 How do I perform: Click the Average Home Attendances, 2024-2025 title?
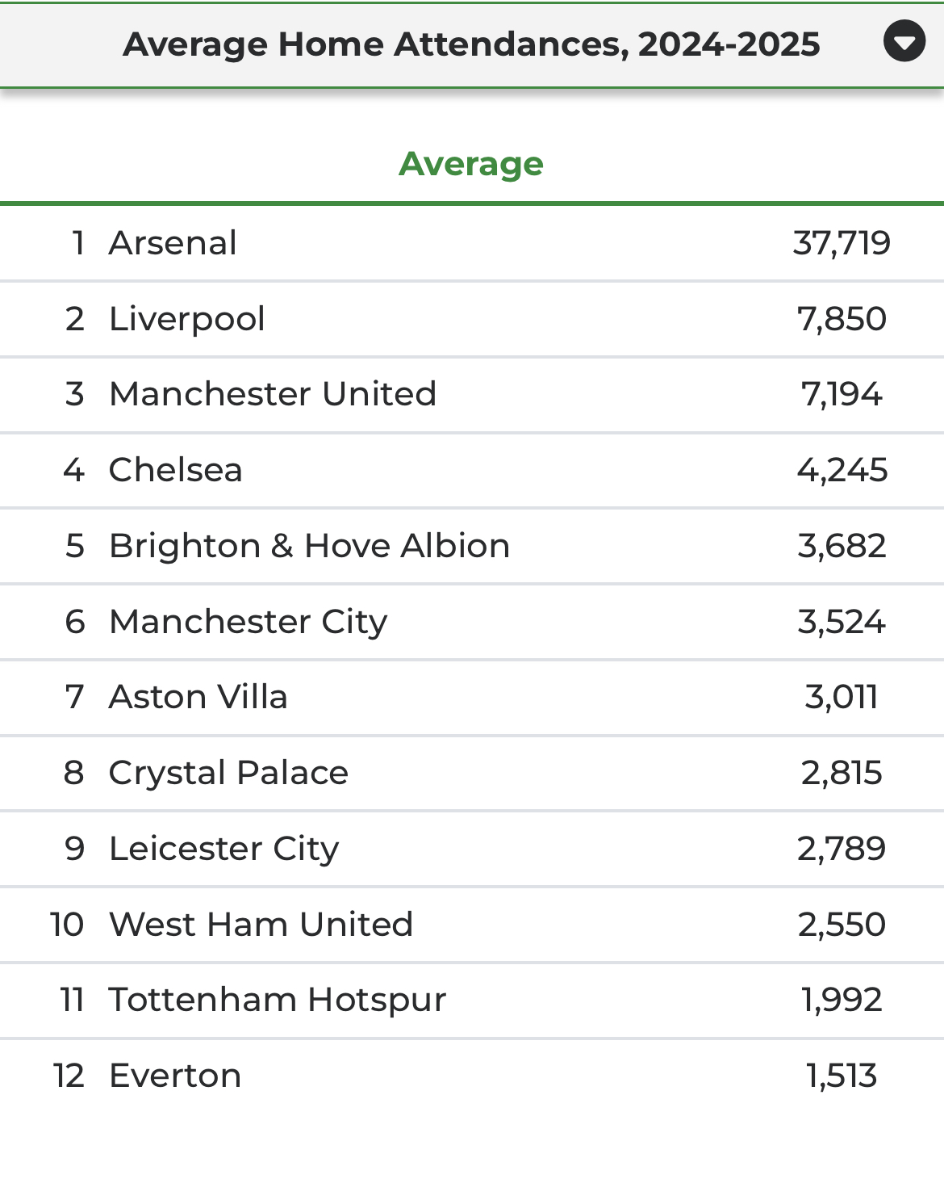pyautogui.click(x=471, y=44)
